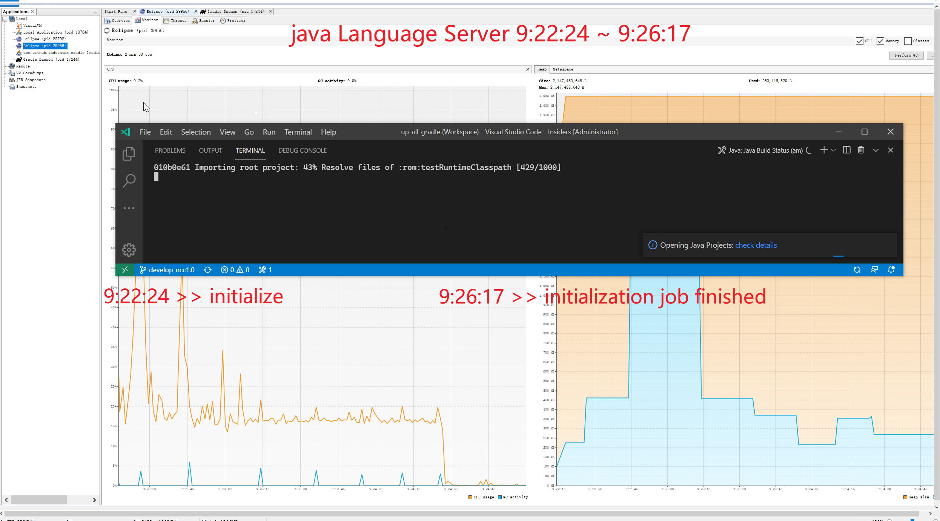Uncheck the CPU checkbox in VisualVM
Image resolution: width=940 pixels, height=521 pixels.
(x=859, y=41)
